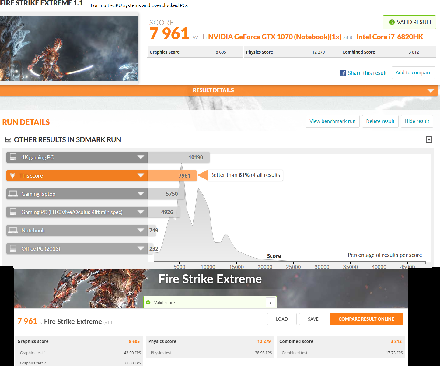Click Graphics test 2 row showing 32.60 FPS
The height and width of the screenshot is (366, 440).
point(79,362)
